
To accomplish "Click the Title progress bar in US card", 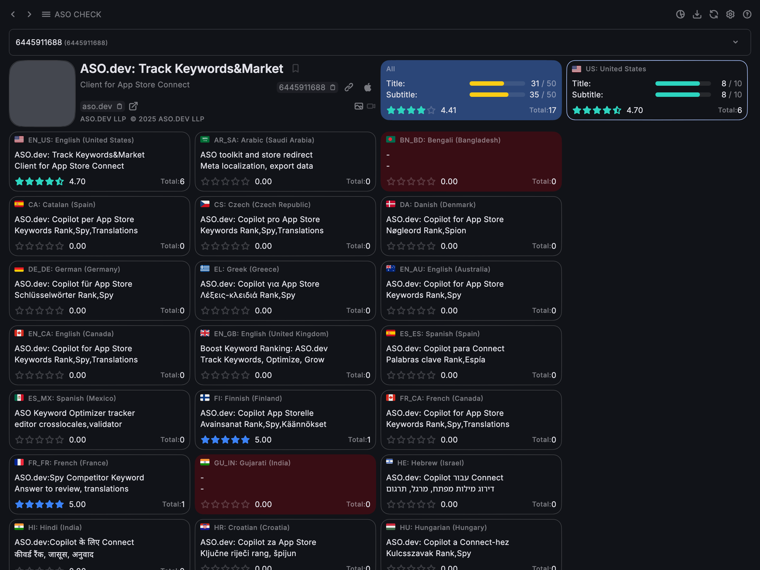I will (x=683, y=83).
